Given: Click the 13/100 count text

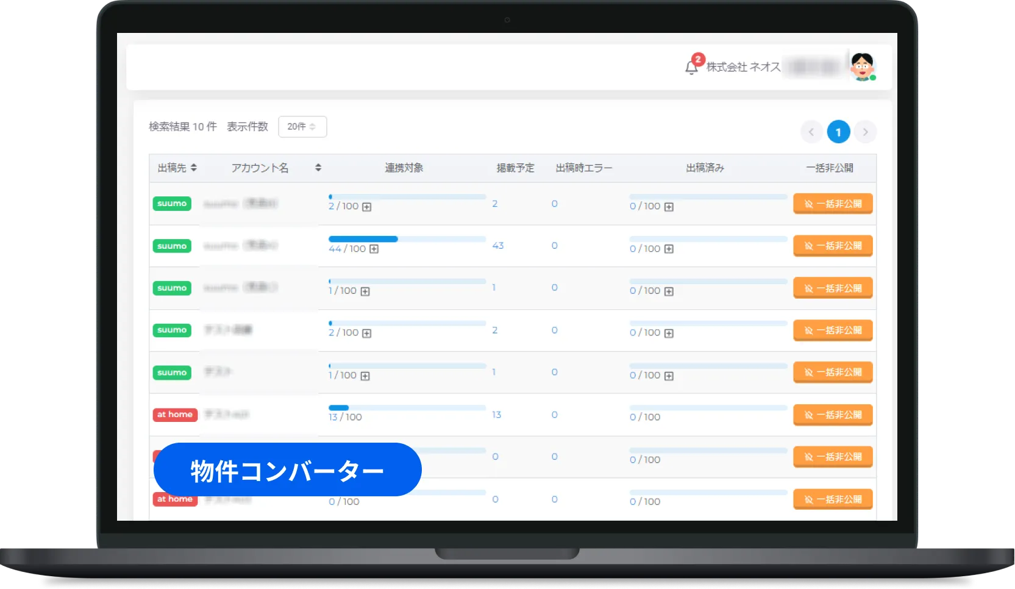Looking at the screenshot, I should tap(345, 417).
